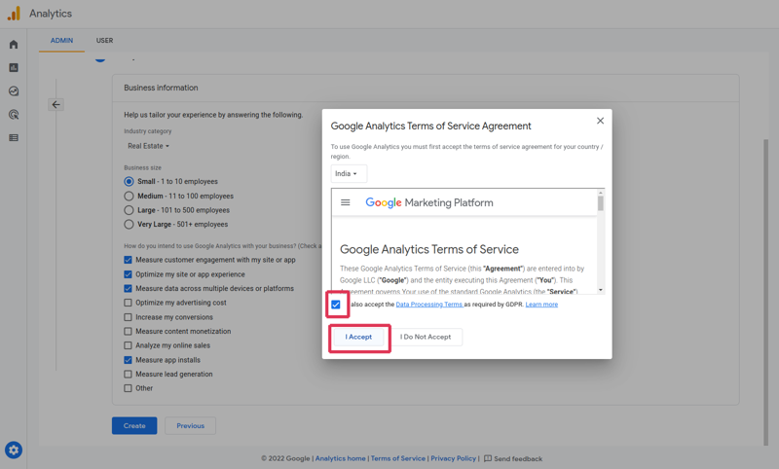779x469 pixels.
Task: Open Privacy Policy footer link
Action: click(453, 458)
